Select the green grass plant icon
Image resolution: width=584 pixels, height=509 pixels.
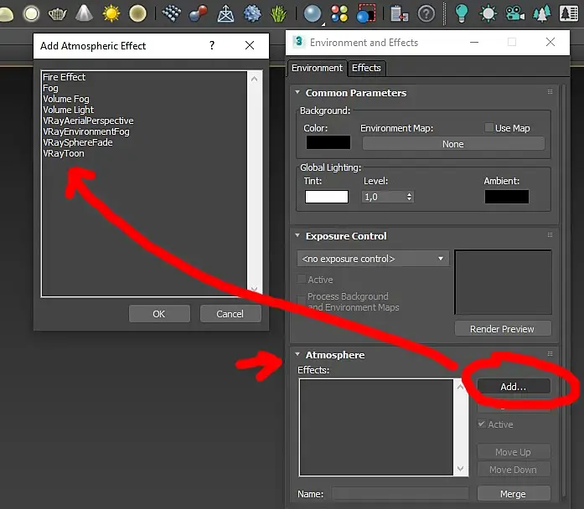pyautogui.click(x=278, y=13)
